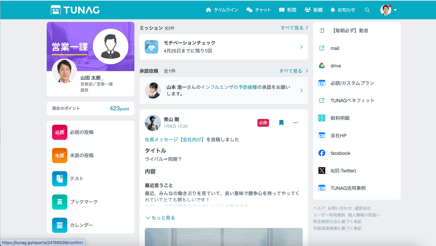Click the TUNAG活用事例 page icon
The image size is (436, 246).
(x=322, y=188)
